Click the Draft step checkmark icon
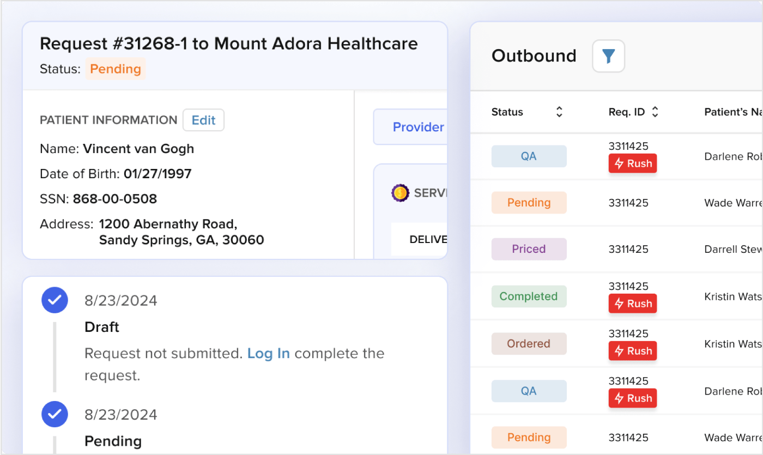 [x=55, y=300]
